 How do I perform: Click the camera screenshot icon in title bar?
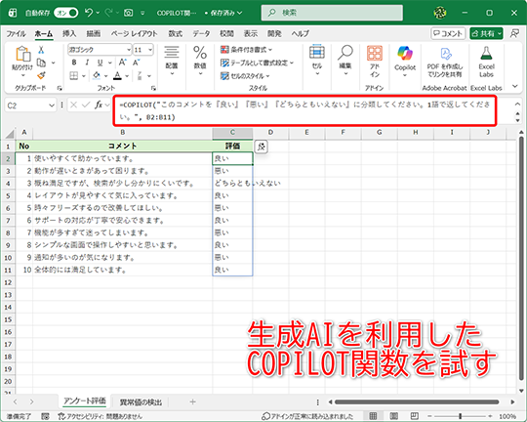click(128, 13)
